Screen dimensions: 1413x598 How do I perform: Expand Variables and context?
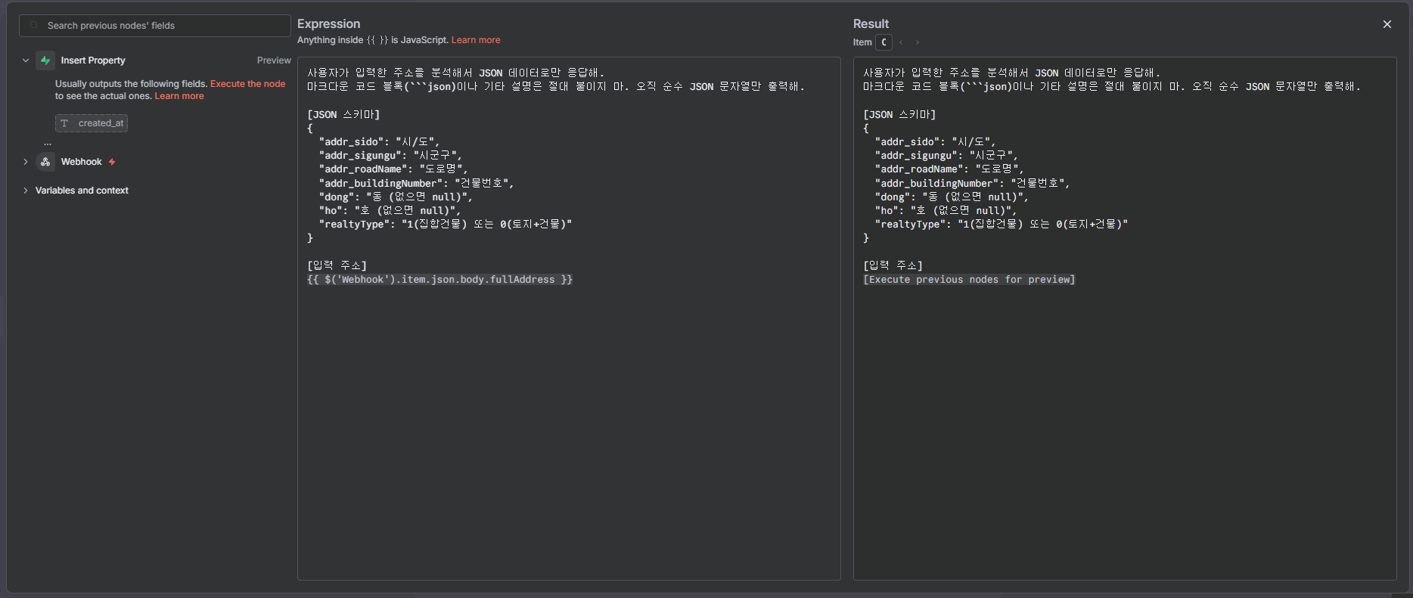26,191
